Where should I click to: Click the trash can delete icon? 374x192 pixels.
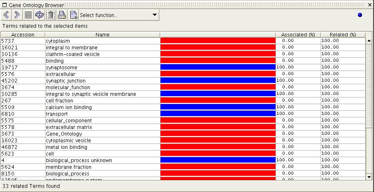(50, 15)
